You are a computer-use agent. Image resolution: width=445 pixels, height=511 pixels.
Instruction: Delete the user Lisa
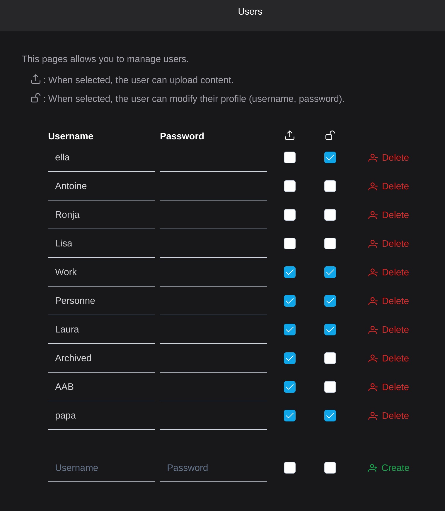(x=388, y=244)
